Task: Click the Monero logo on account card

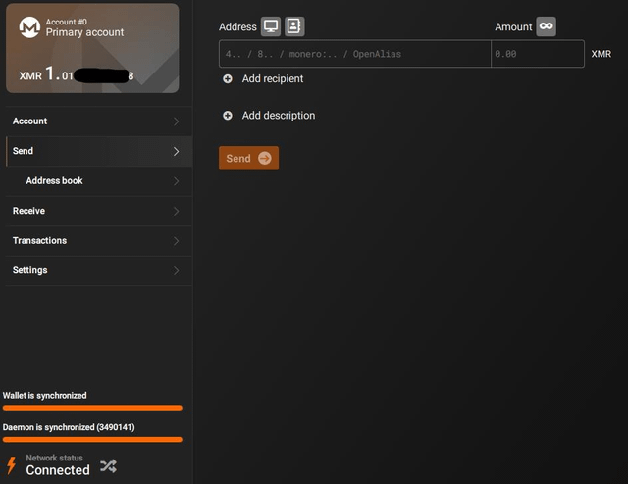Action: pos(29,27)
